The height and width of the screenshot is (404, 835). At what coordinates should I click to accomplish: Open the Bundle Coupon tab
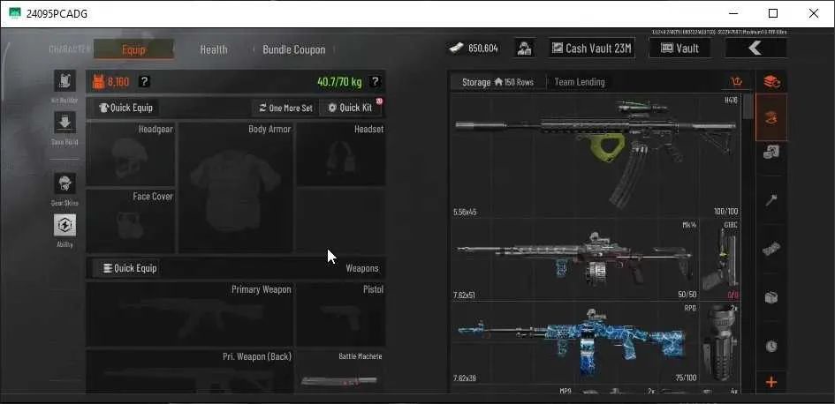pos(293,49)
